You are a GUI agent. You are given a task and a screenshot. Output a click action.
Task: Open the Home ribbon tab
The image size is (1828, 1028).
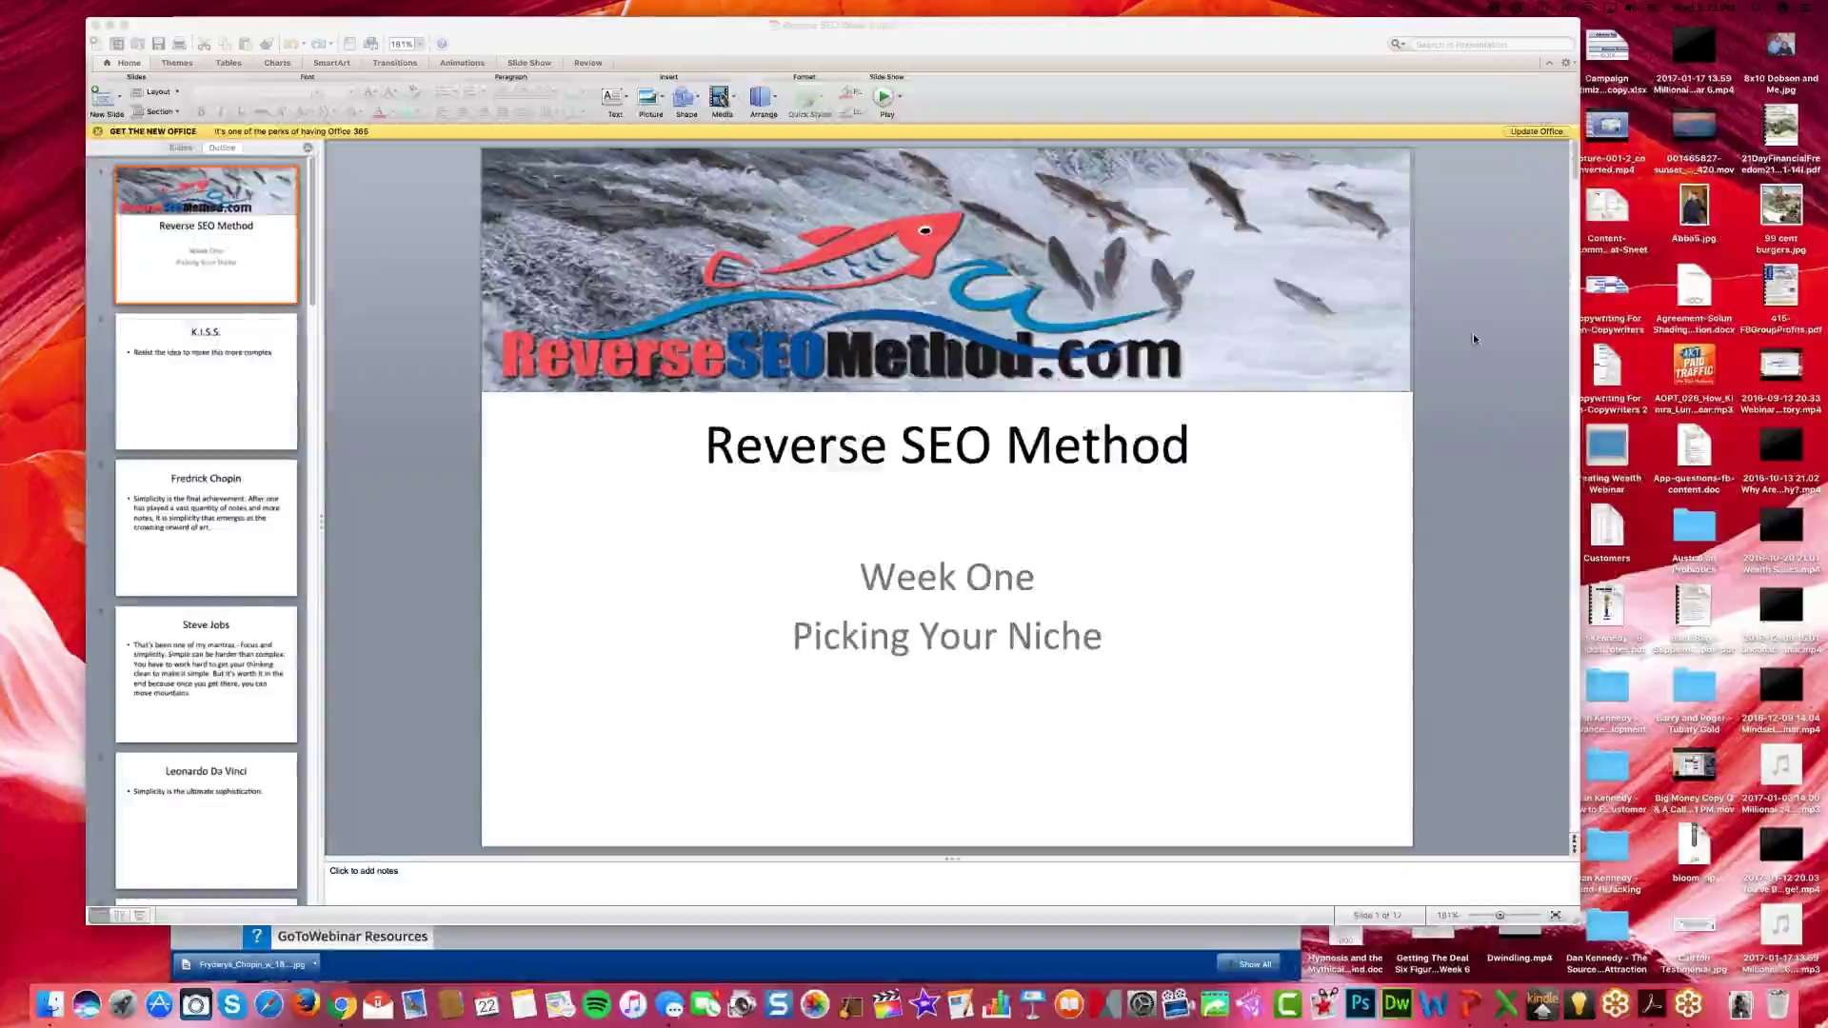coord(121,63)
